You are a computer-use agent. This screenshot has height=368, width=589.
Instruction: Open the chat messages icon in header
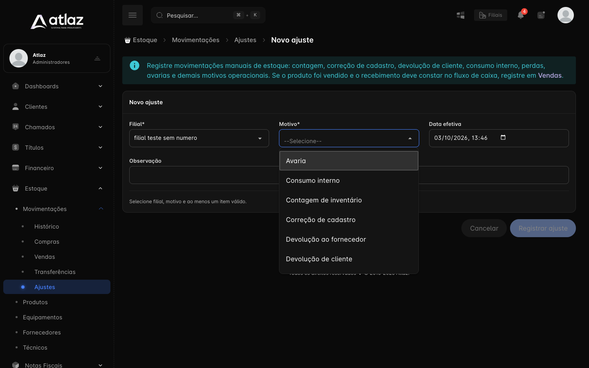pos(541,15)
